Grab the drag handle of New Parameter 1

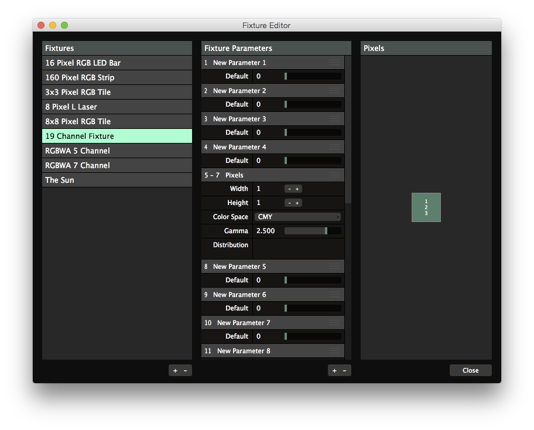coord(334,63)
